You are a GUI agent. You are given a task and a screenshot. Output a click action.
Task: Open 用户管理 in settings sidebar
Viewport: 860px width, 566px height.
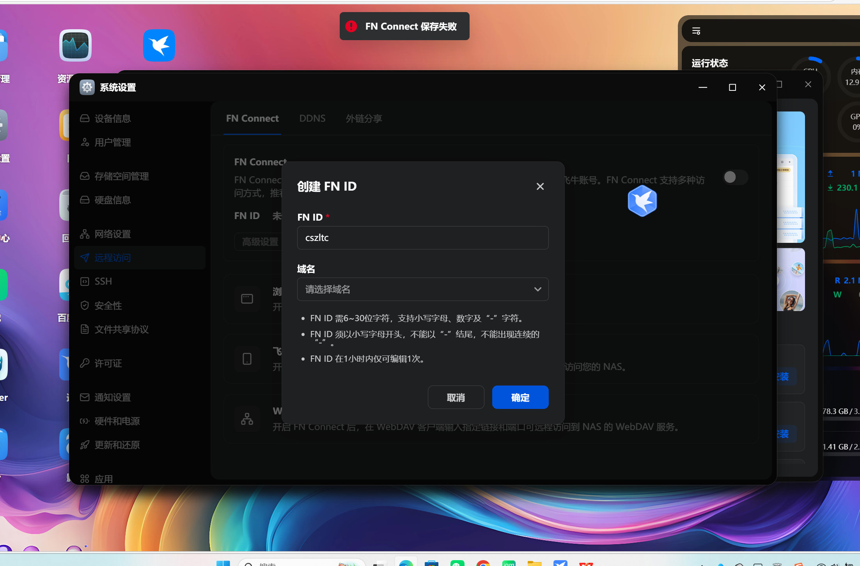point(112,143)
